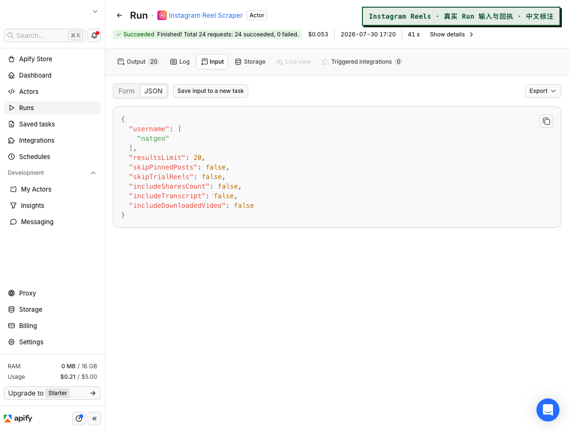Select the Input tab
569x431 pixels.
click(x=212, y=62)
